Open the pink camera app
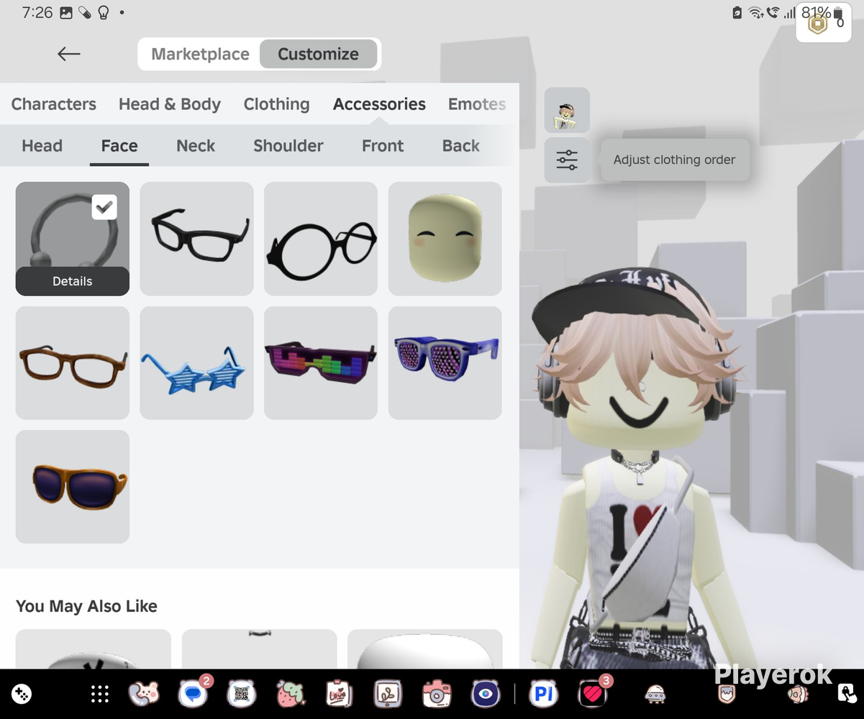 coord(436,695)
